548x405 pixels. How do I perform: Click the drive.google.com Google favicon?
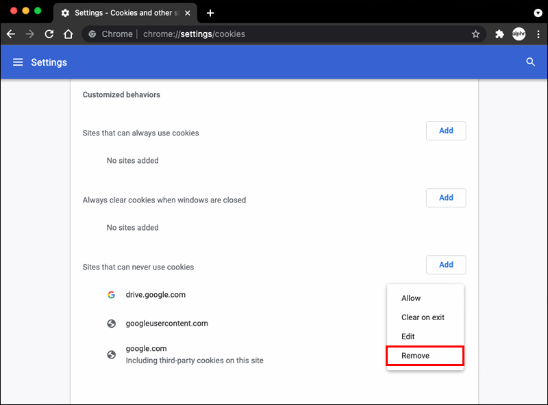coord(111,295)
